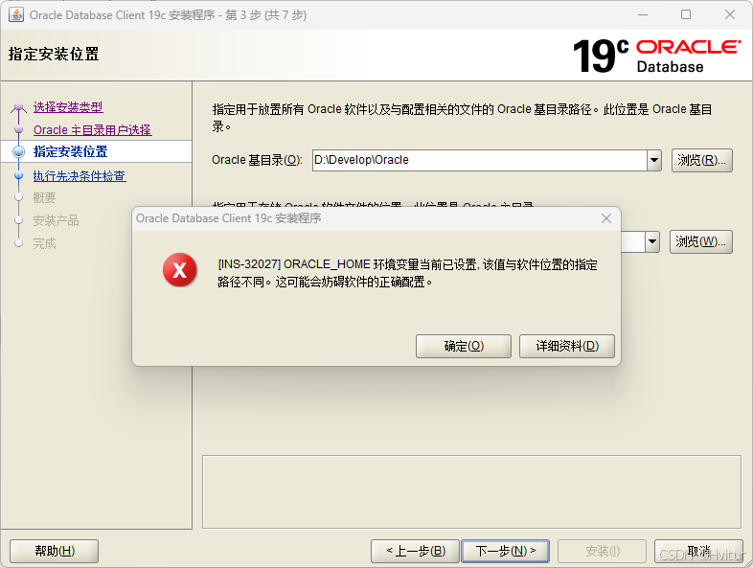The image size is (753, 568).
Task: Click the Java installer icon in title bar
Action: tap(16, 15)
